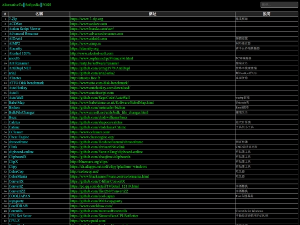The width and height of the screenshot is (300, 225).
Task: Select the COOLJAPAN name cell
Action: (39, 196)
